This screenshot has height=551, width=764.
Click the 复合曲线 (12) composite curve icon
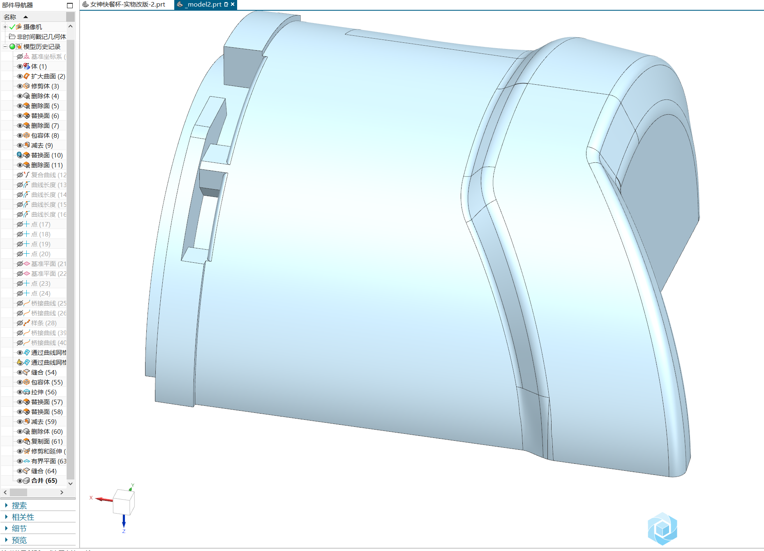(x=27, y=175)
